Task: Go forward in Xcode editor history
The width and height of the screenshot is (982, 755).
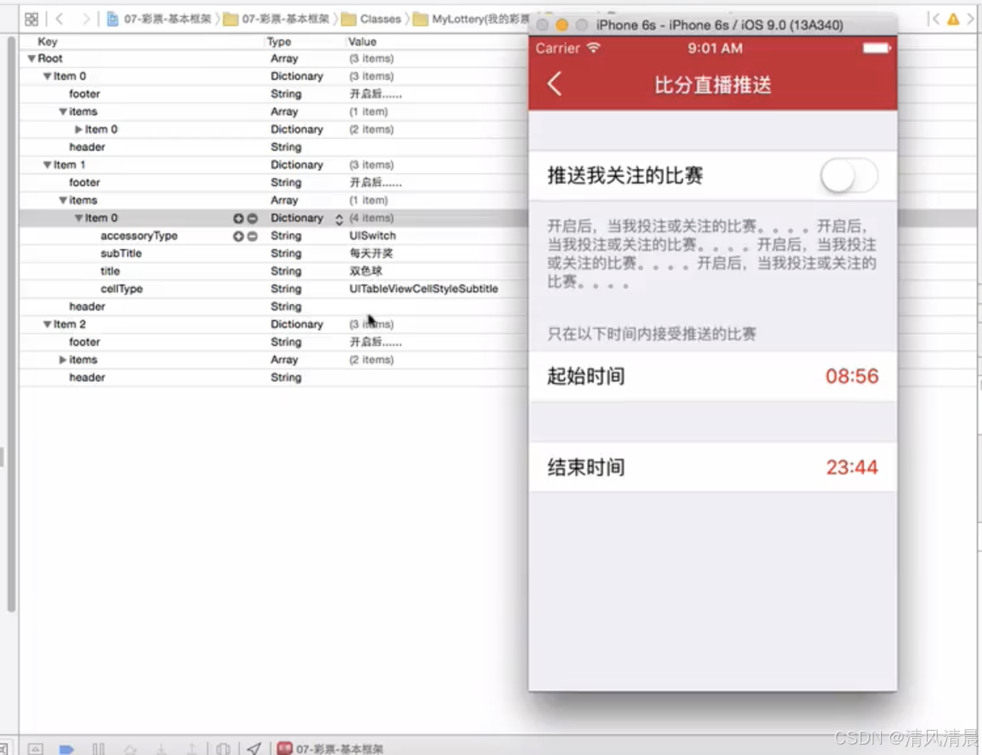Action: point(86,19)
